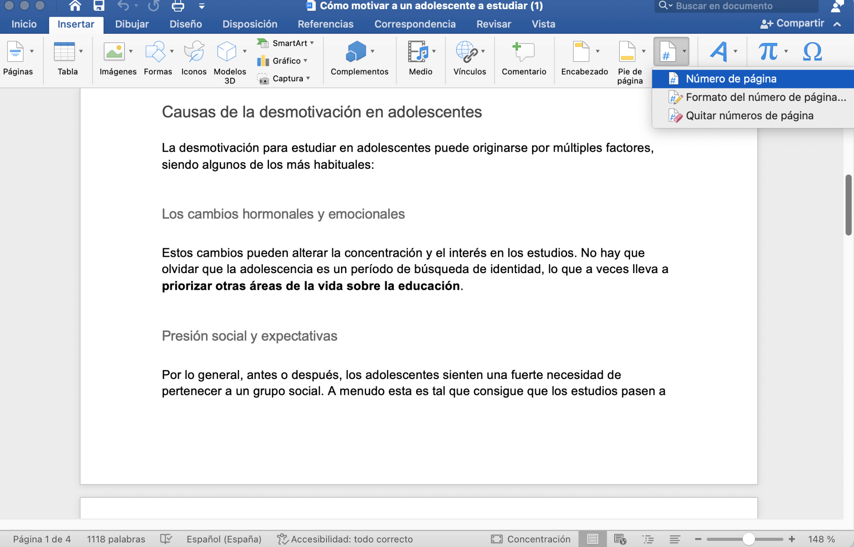854x547 pixels.
Task: Toggle Concentración focus mode
Action: coord(531,539)
